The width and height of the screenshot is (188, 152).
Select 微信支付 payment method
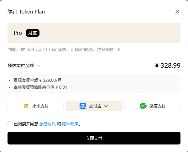152,106
